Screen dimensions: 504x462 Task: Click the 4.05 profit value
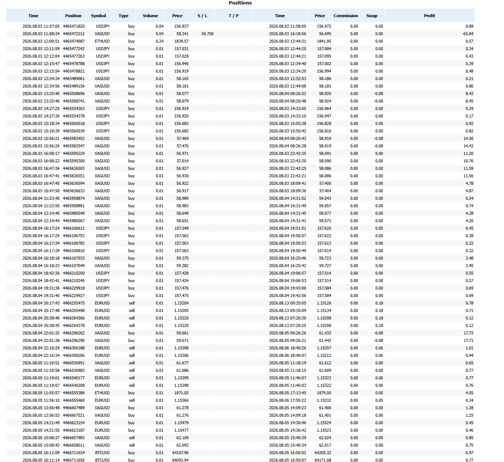pyautogui.click(x=469, y=393)
